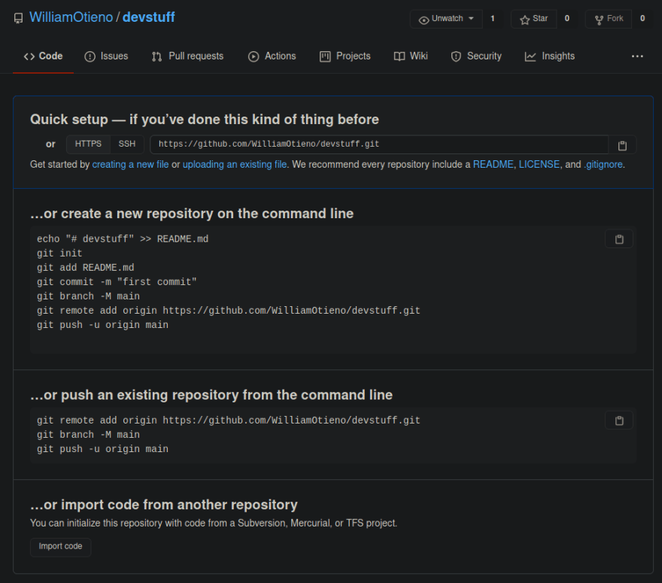The height and width of the screenshot is (583, 662).
Task: Click the WilliamOtieno owner link
Action: point(71,17)
